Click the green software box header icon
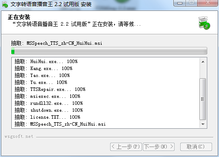The height and width of the screenshot is (157, 219). [x=204, y=23]
